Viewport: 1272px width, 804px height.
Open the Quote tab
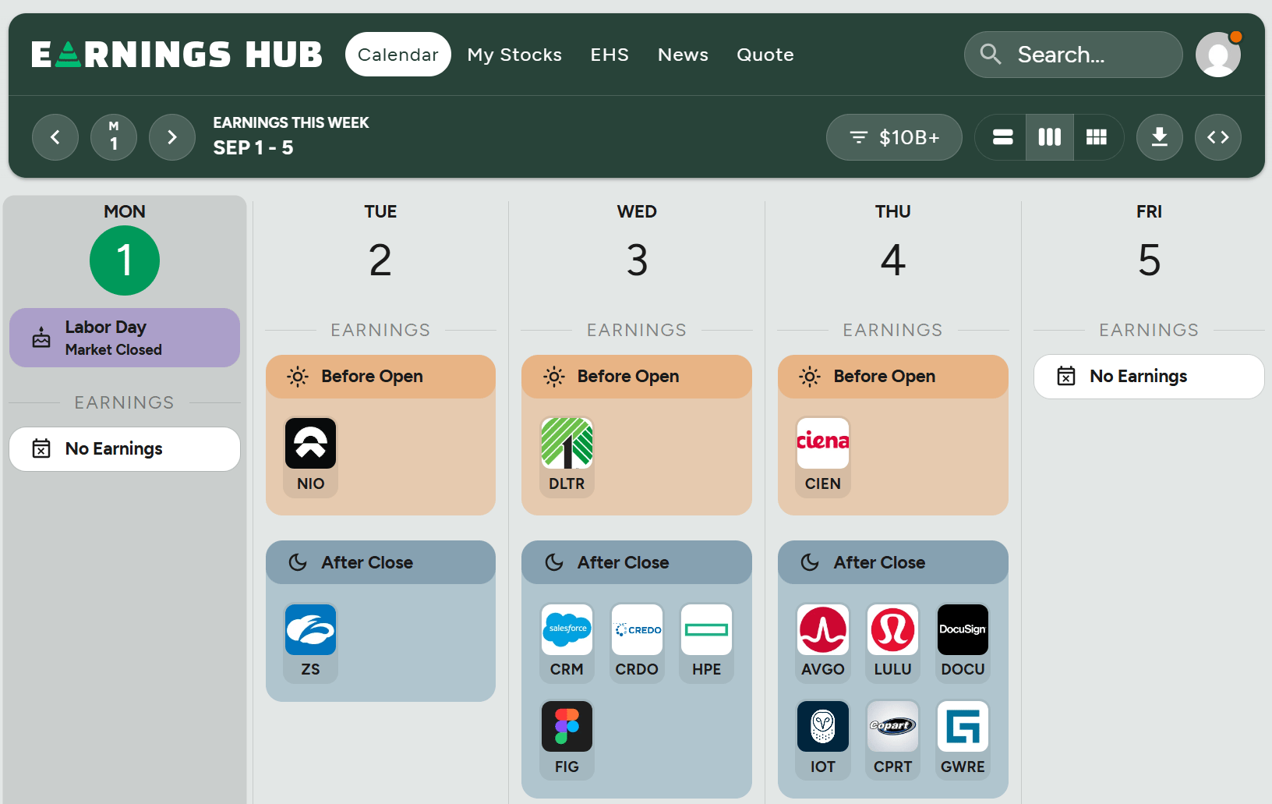[765, 55]
